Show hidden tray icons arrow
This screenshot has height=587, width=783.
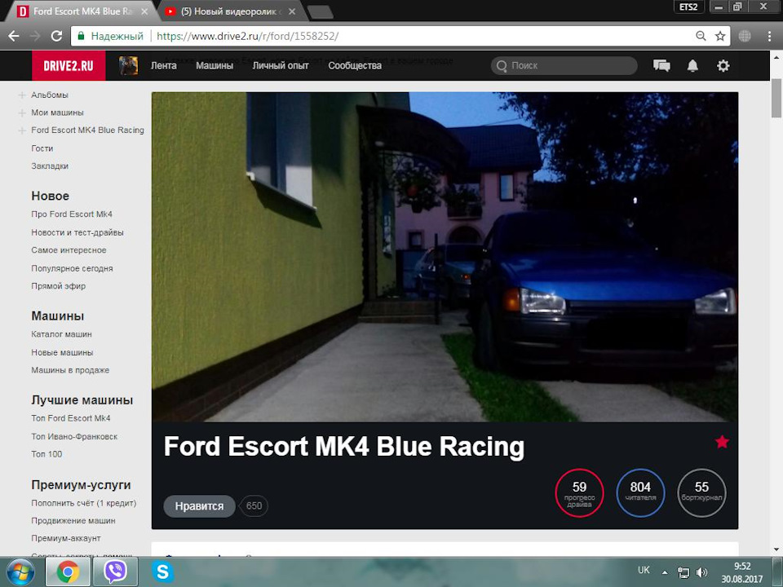(665, 572)
